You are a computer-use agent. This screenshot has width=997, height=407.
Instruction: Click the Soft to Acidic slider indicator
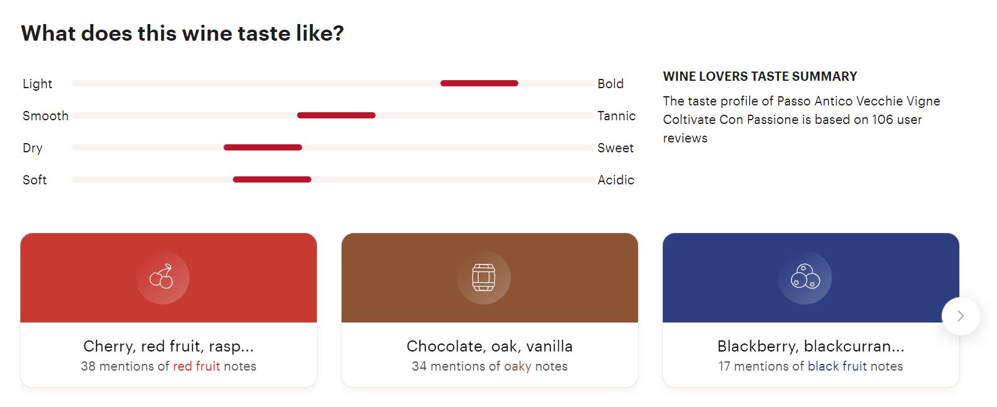coord(272,179)
